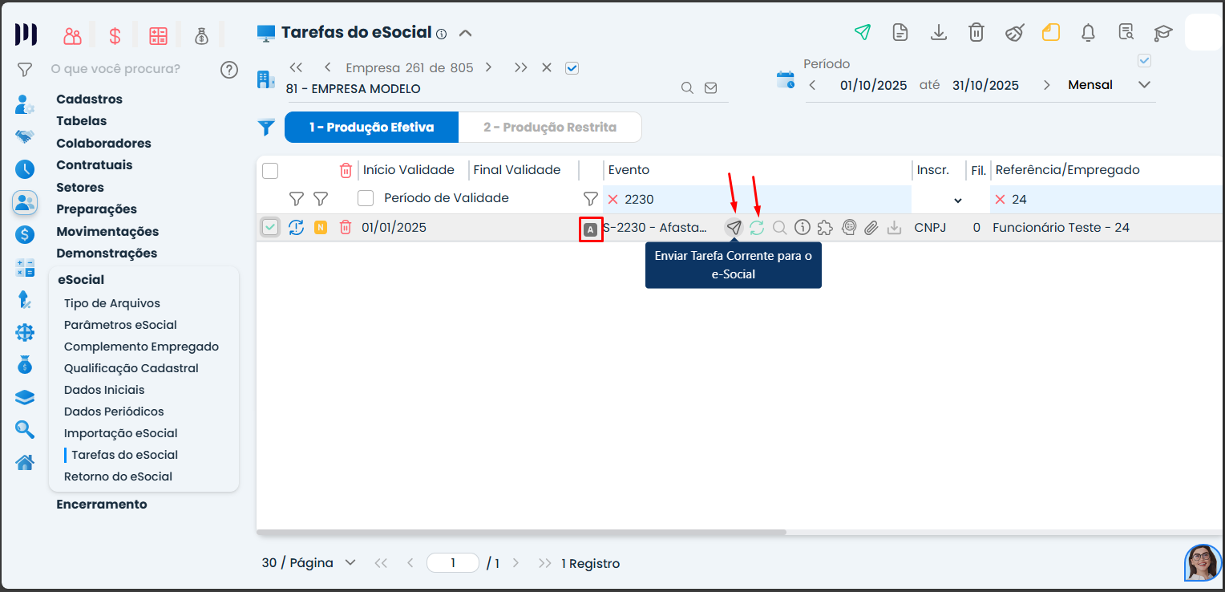The width and height of the screenshot is (1225, 592).
Task: Open the graduation cap training icon
Action: tap(1163, 33)
